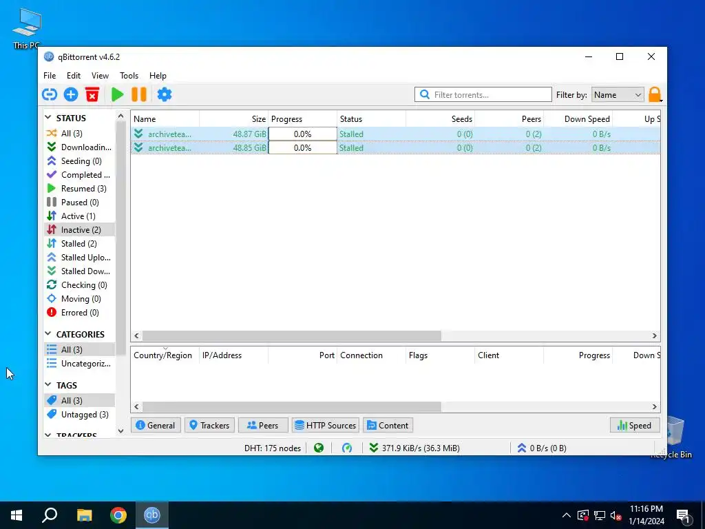705x529 pixels.
Task: Toggle alternative speed limits gauge icon
Action: tap(347, 448)
